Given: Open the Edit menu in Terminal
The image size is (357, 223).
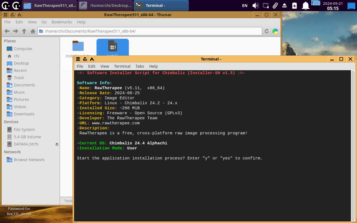Looking at the screenshot, I should tap(92, 66).
